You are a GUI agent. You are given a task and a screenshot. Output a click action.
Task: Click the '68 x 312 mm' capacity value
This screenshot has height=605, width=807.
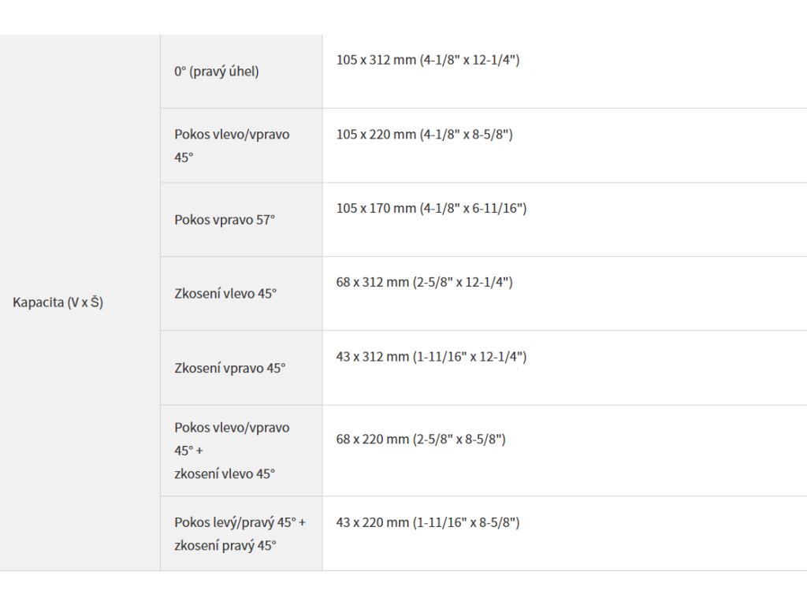[x=373, y=282]
